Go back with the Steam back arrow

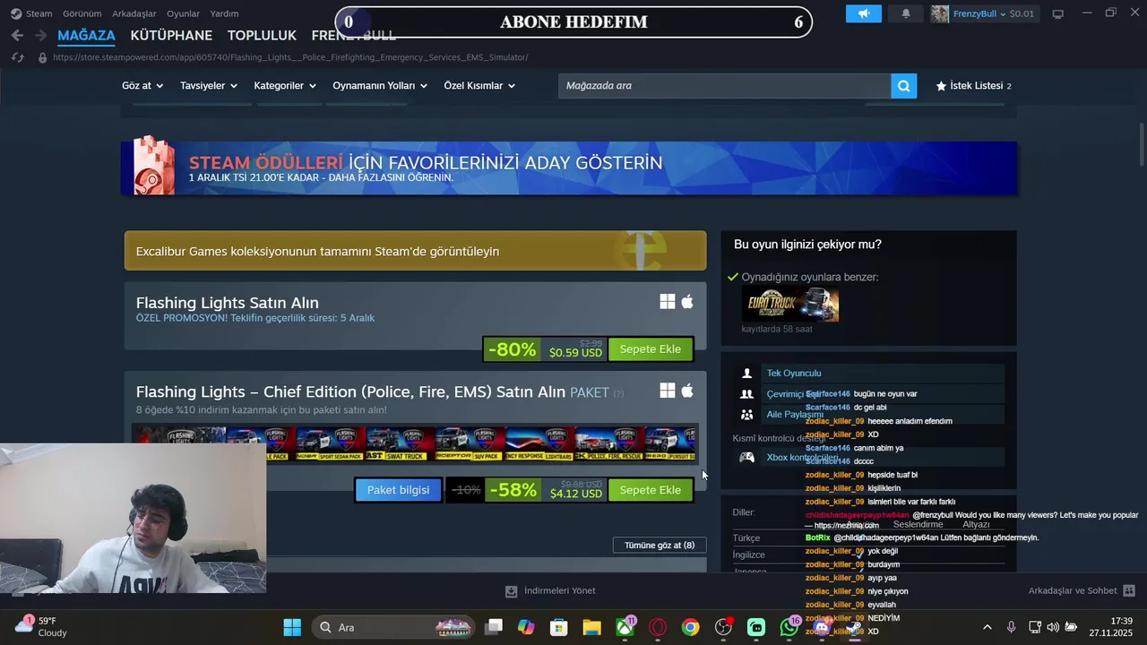(17, 36)
